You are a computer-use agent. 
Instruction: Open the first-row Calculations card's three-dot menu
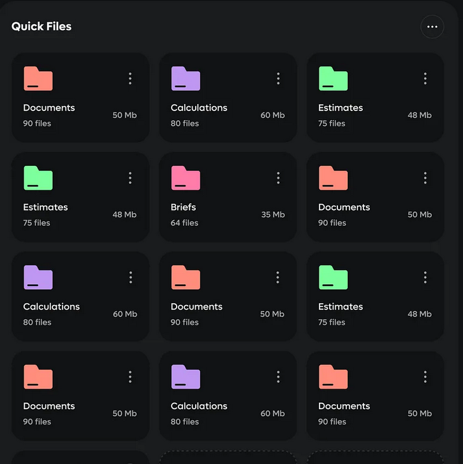pos(278,79)
